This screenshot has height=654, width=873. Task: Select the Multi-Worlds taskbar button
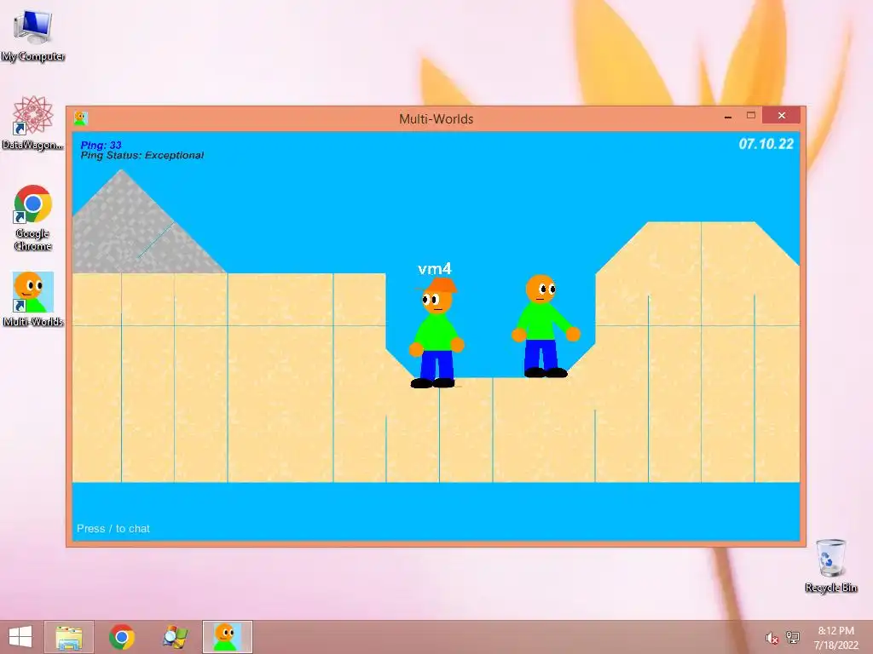point(227,637)
